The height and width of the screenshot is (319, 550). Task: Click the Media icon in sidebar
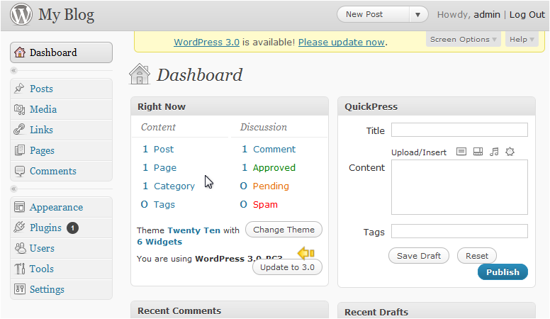[19, 109]
